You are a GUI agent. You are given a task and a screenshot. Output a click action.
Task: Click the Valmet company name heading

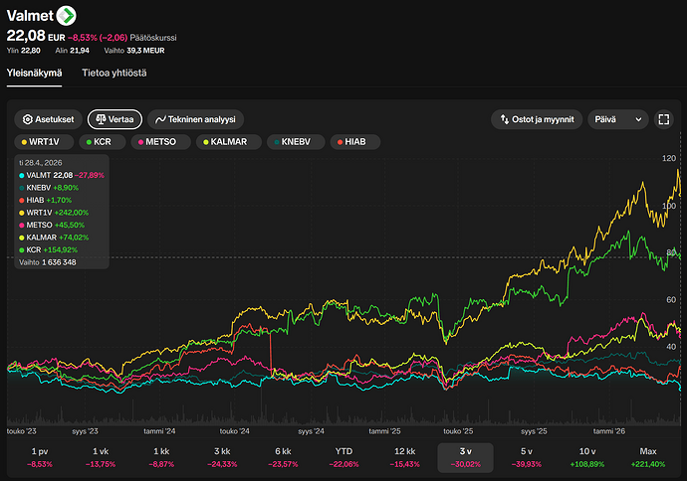[30, 16]
